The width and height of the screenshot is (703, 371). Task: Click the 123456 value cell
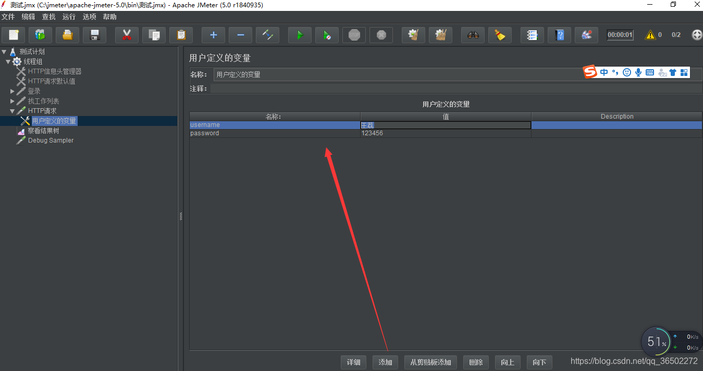pos(446,133)
